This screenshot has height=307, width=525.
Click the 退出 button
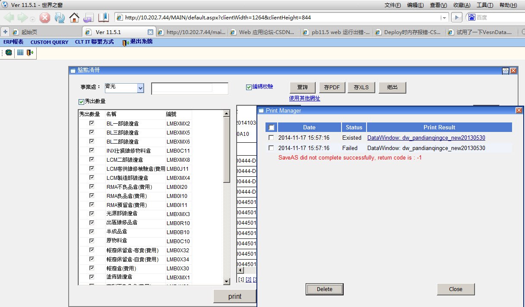392,88
